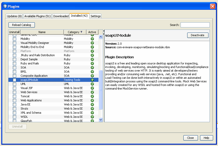Open the Settings tab

click(95, 16)
